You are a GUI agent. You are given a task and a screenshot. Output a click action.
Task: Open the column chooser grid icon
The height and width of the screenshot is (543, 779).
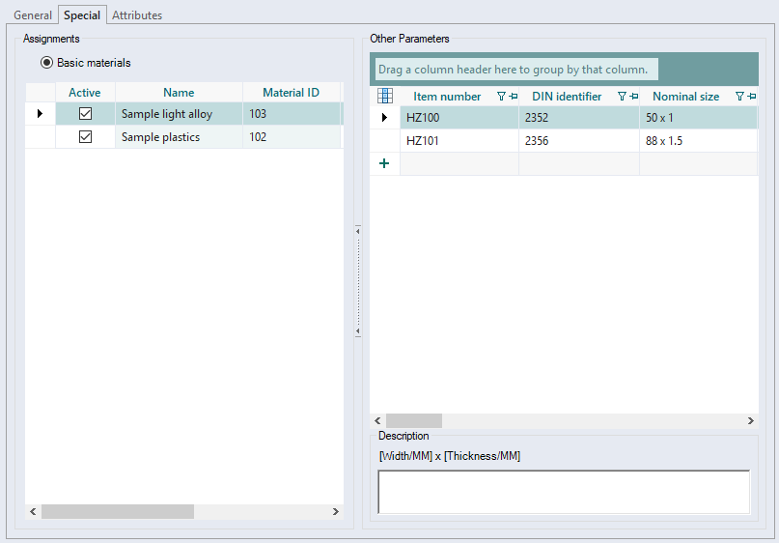click(384, 96)
